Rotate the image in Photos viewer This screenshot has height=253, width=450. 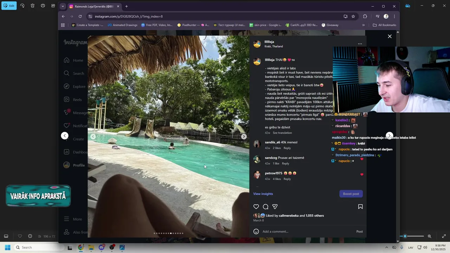pyautogui.click(x=22, y=6)
